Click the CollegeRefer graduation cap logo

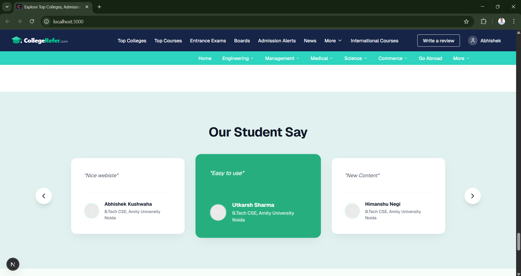(x=17, y=40)
